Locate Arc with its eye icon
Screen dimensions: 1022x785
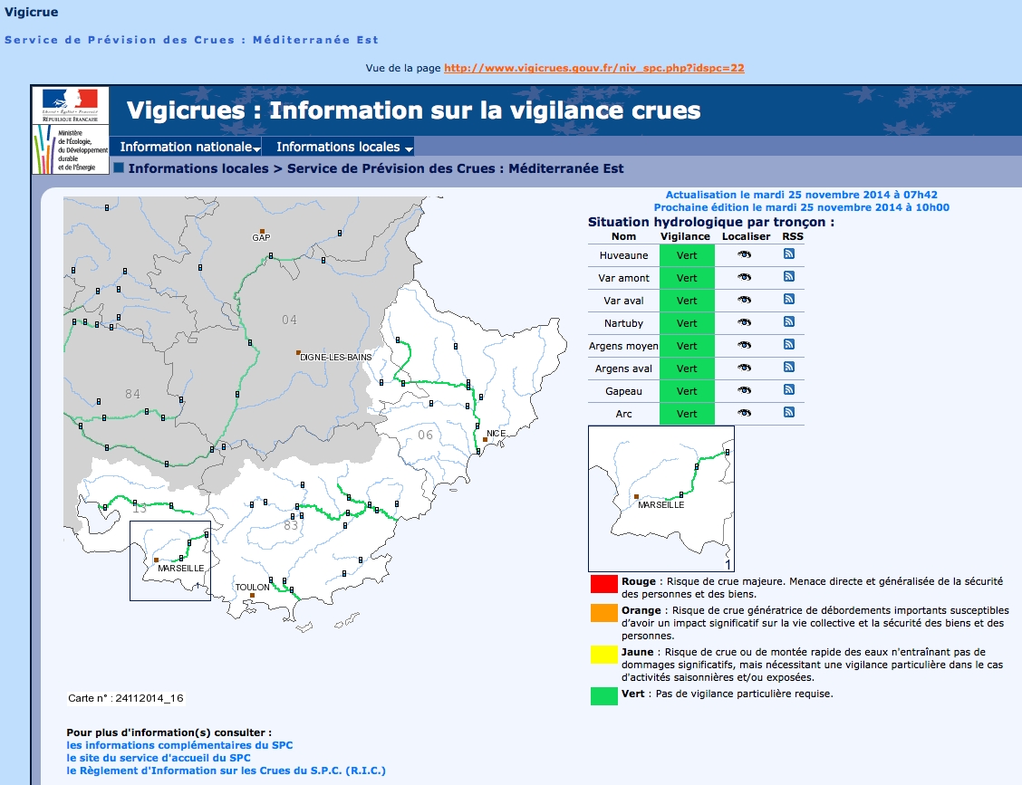(x=745, y=413)
